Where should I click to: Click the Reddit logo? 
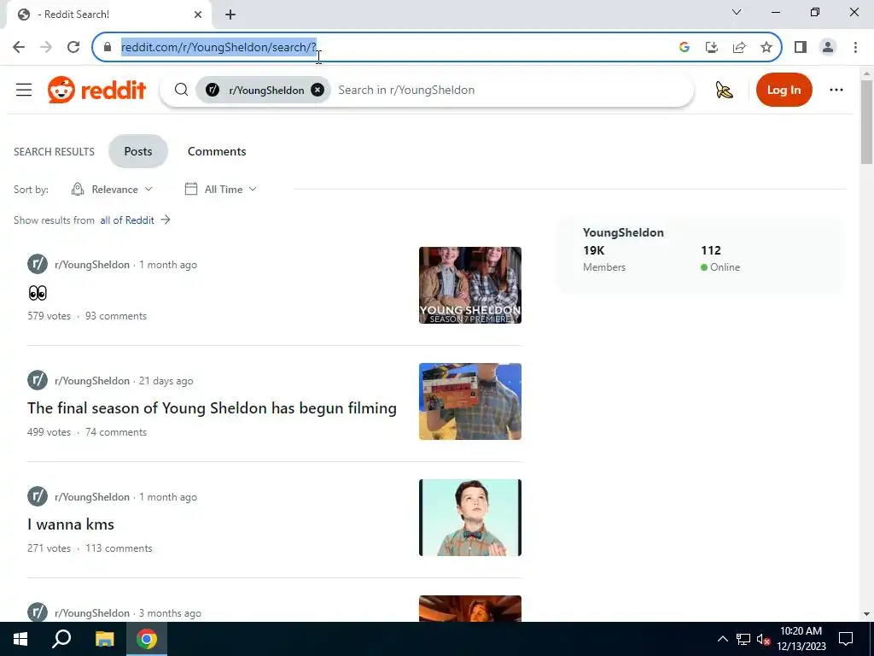coord(97,90)
